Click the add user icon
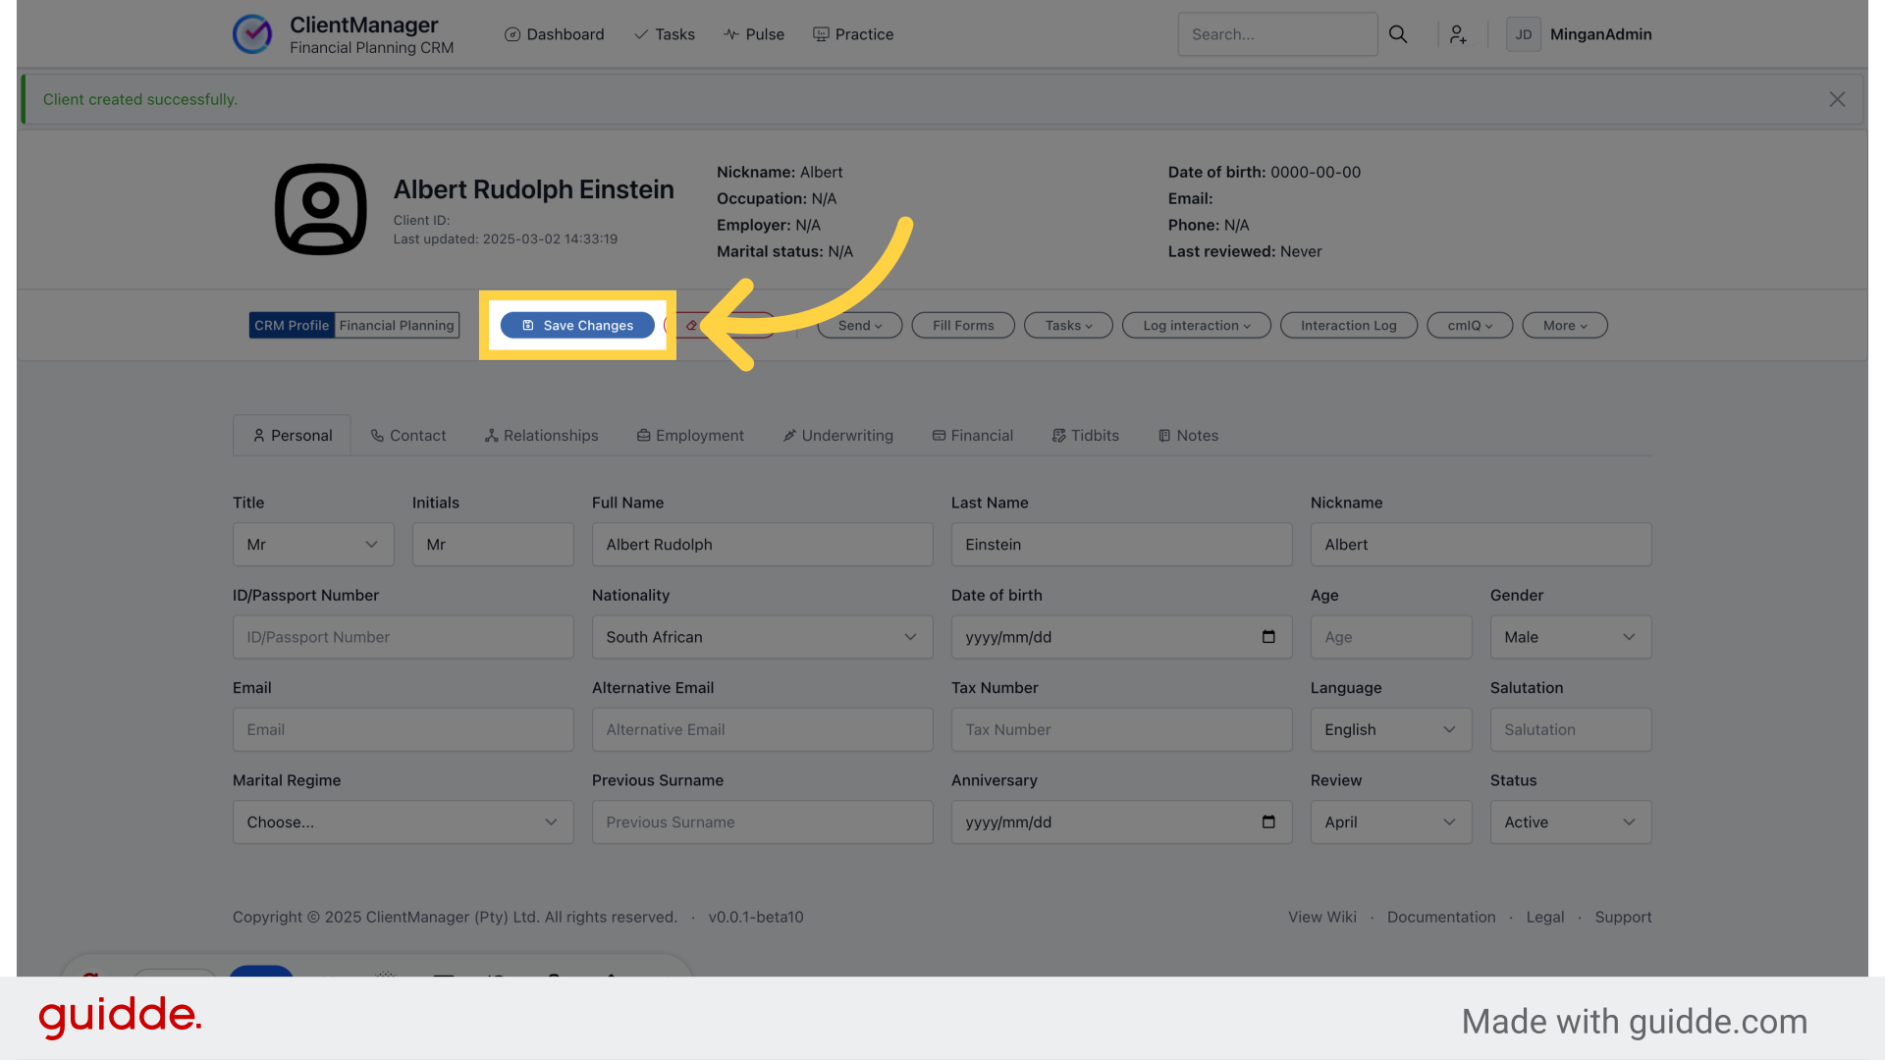The width and height of the screenshot is (1885, 1060). point(1458,34)
